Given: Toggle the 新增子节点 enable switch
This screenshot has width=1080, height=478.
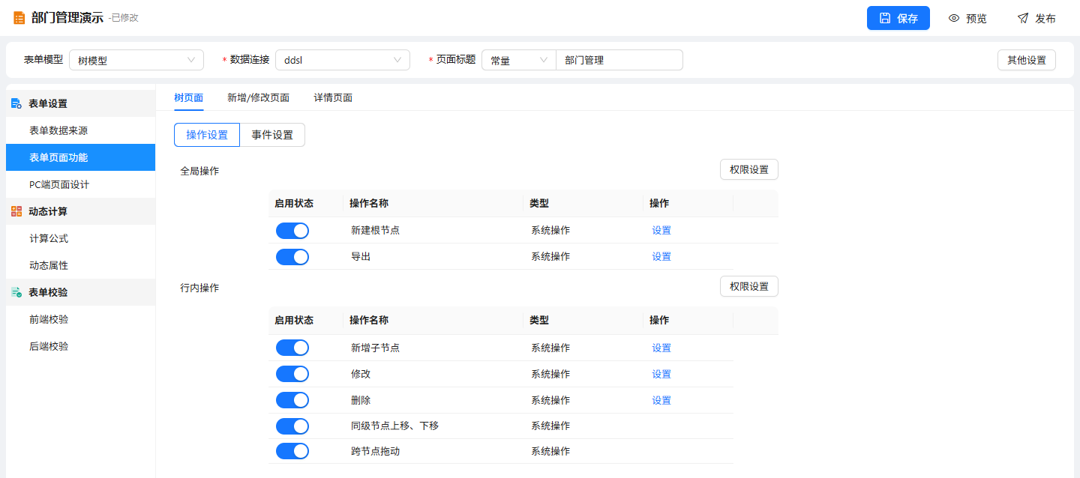Looking at the screenshot, I should [x=292, y=348].
